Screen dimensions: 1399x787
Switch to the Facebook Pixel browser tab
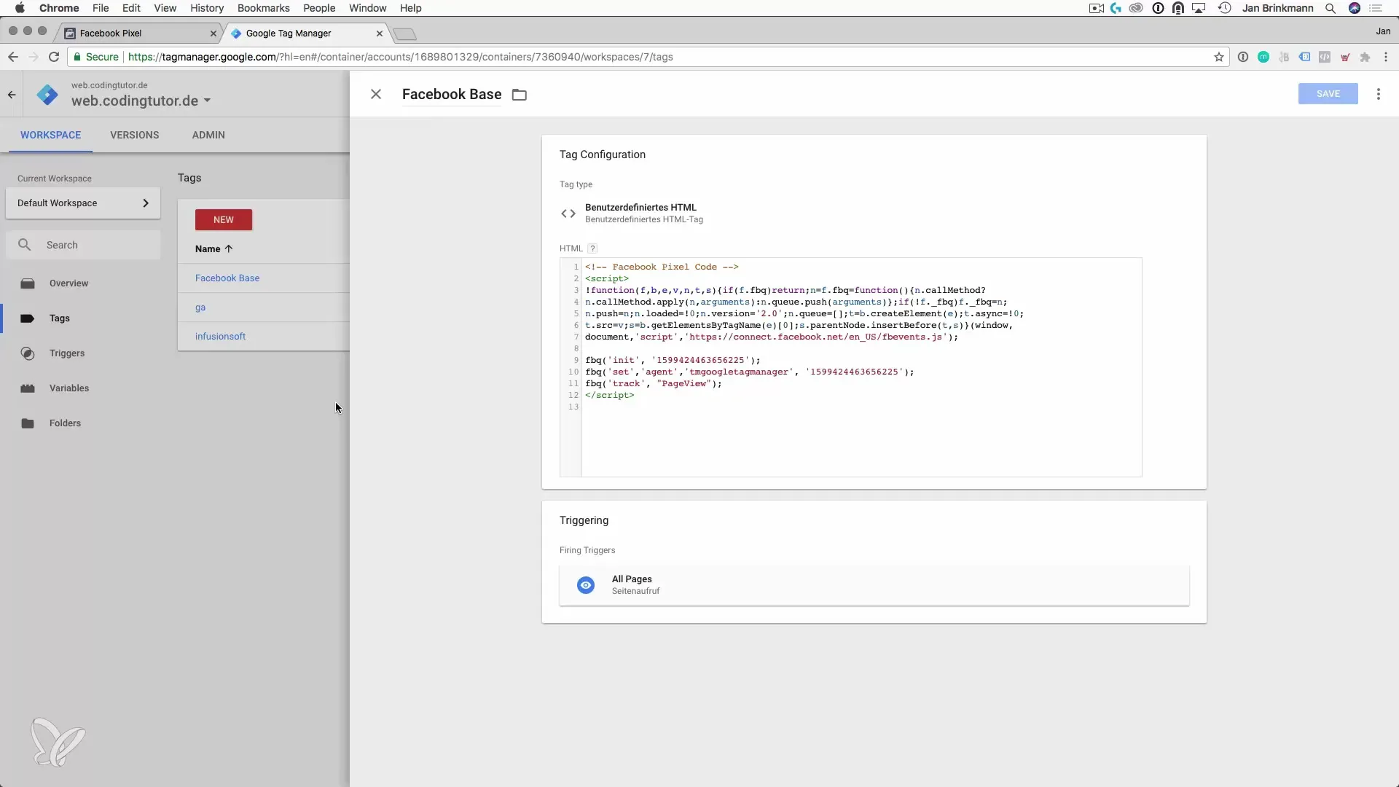pyautogui.click(x=138, y=34)
